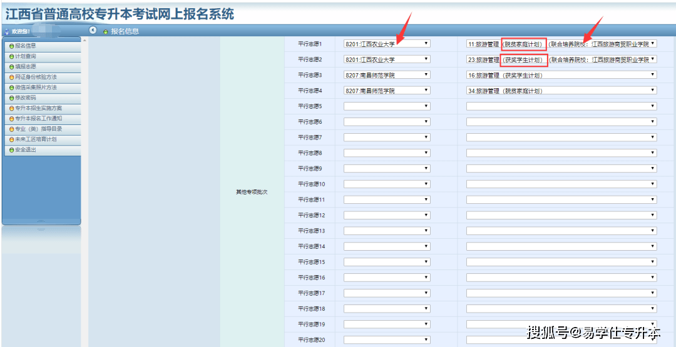This screenshot has height=347, width=676.
Task: Open the school dropdown for 平行志愿2
Action: pos(387,59)
